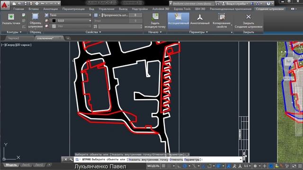303x170 pixels.
Task: Click the Undo arrow icon
Action: point(43,3)
